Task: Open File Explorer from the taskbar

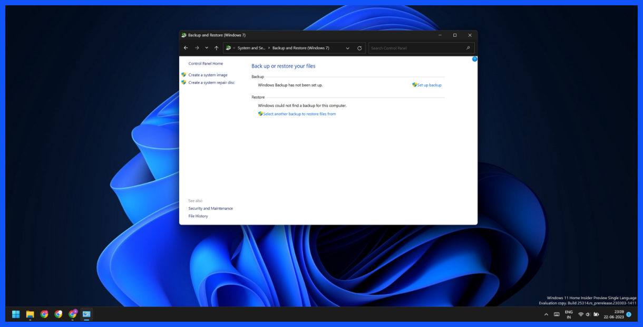Action: (x=30, y=314)
